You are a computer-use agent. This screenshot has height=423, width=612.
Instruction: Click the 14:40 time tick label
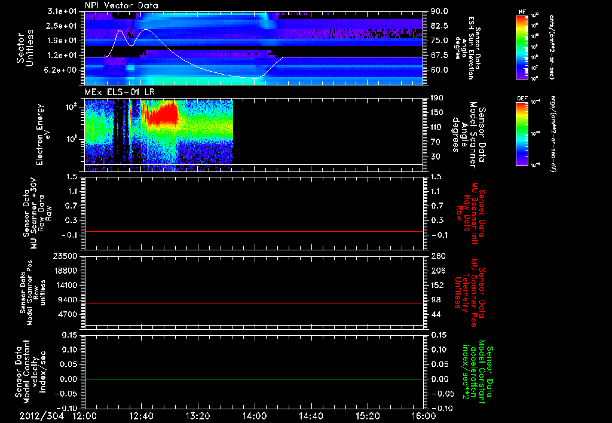pos(311,416)
